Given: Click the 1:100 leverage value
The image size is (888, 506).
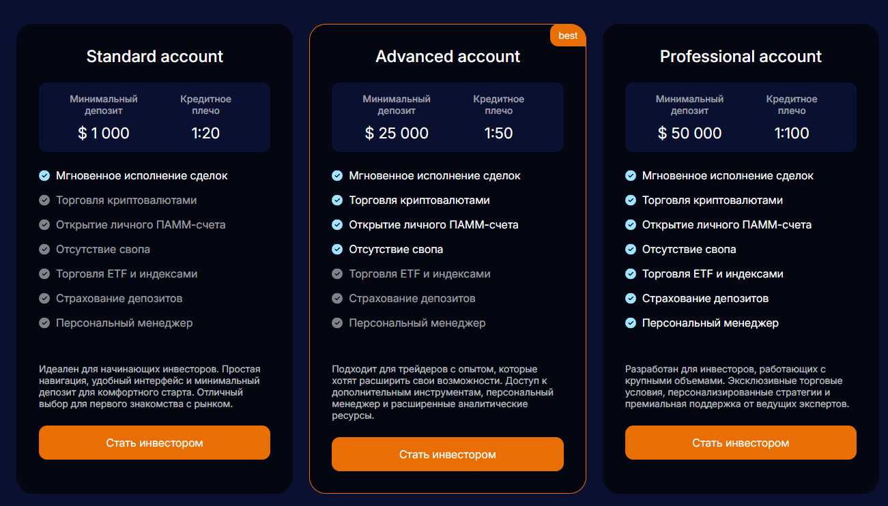Looking at the screenshot, I should coord(792,133).
